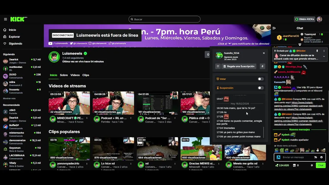
Task: Expand the pinned message chevron
Action: (x=324, y=56)
